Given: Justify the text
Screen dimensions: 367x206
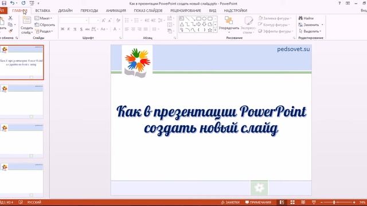Looking at the screenshot, I should (x=146, y=29).
